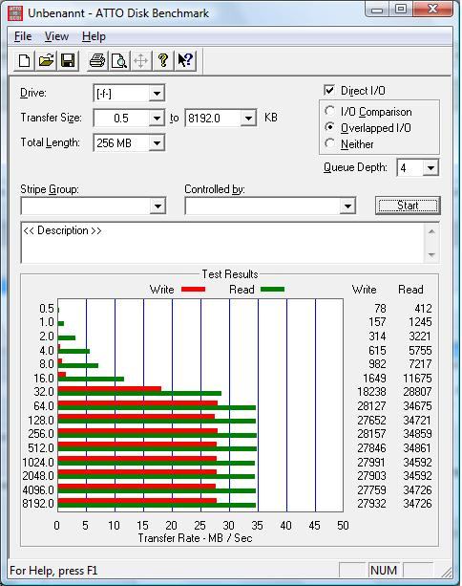Click the green Read legend swatch
The width and height of the screenshot is (462, 586).
click(x=272, y=290)
